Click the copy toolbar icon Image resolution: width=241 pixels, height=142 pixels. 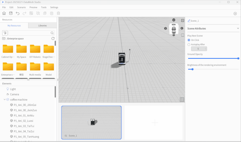[x=45, y=13]
